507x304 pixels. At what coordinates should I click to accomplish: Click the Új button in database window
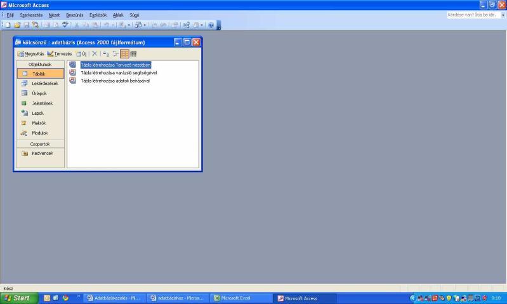[81, 54]
